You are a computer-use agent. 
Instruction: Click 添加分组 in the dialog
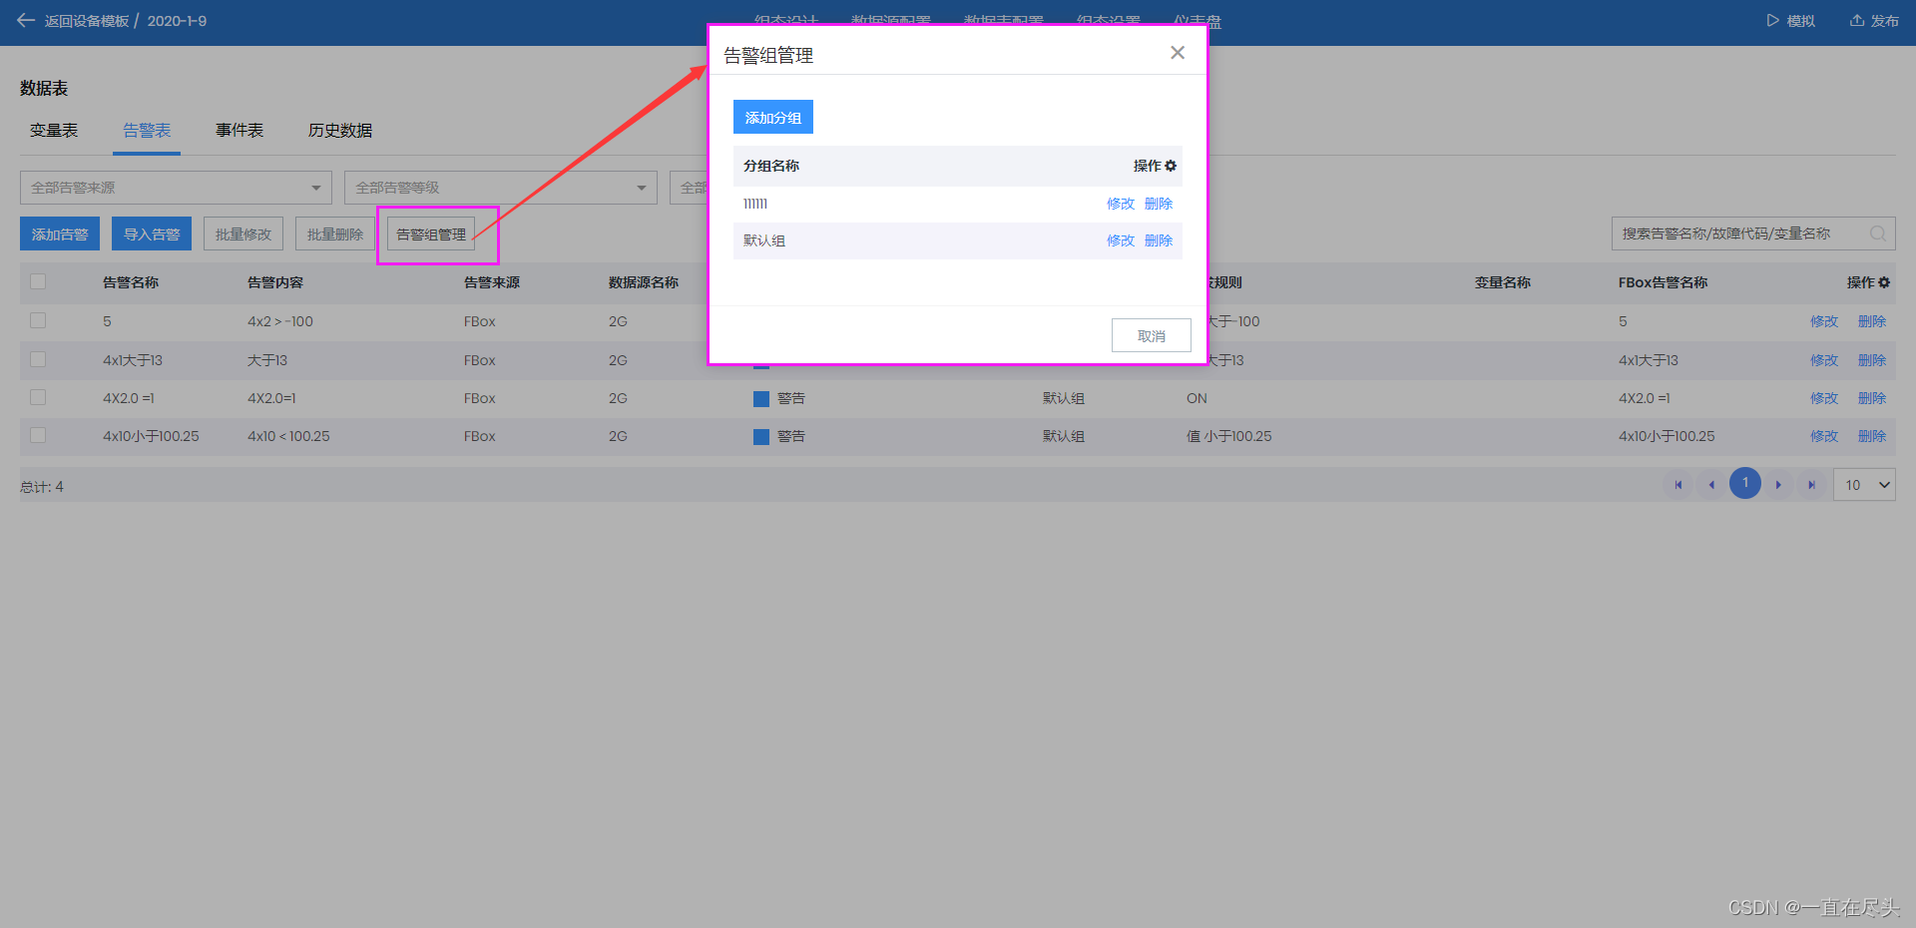click(x=773, y=117)
